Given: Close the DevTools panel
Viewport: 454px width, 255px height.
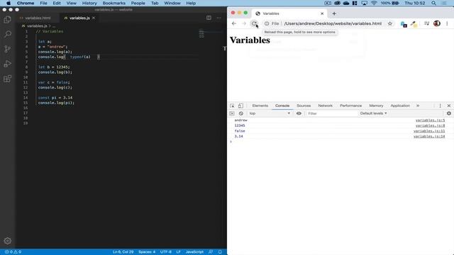Looking at the screenshot, I should coord(449,106).
